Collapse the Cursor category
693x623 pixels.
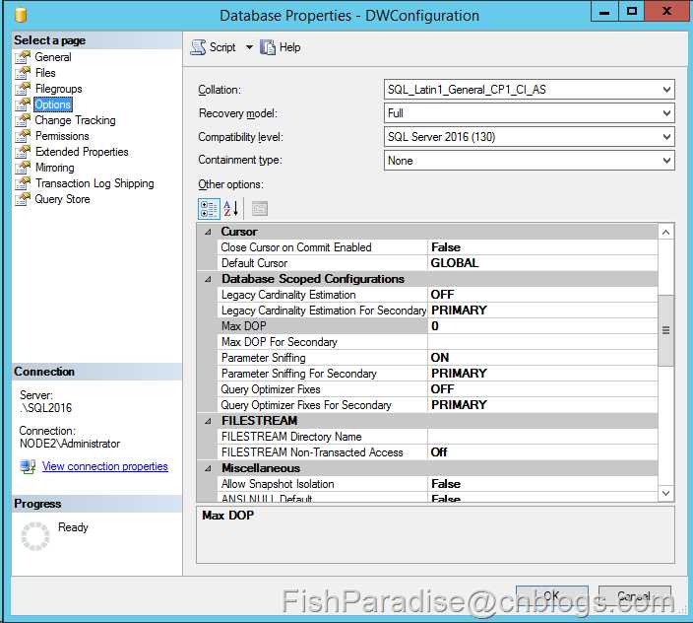point(208,232)
